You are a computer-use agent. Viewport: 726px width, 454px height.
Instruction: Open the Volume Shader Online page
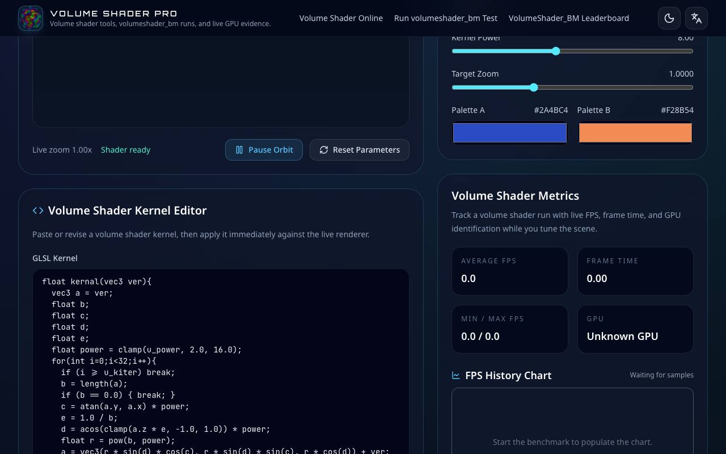coord(341,18)
